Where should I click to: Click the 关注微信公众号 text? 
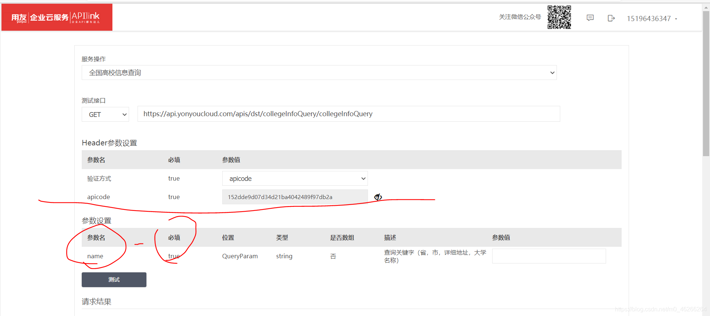point(520,17)
